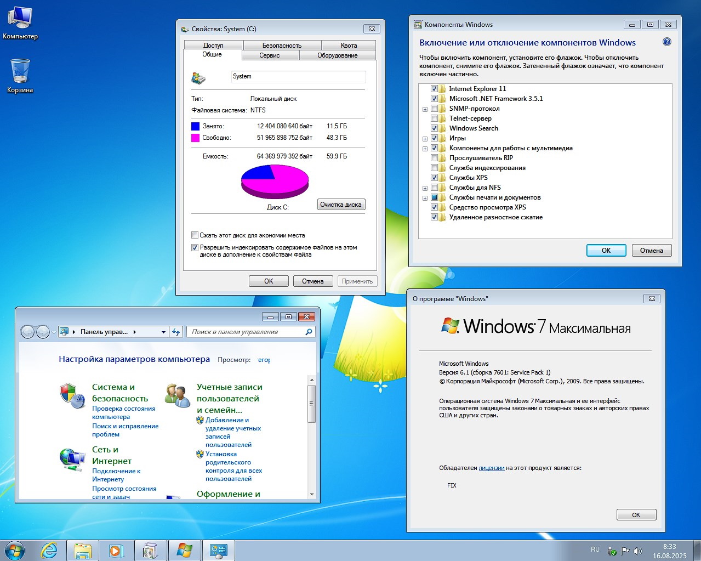
Task: Enable the Служба индексирования checkbox
Action: coord(434,168)
